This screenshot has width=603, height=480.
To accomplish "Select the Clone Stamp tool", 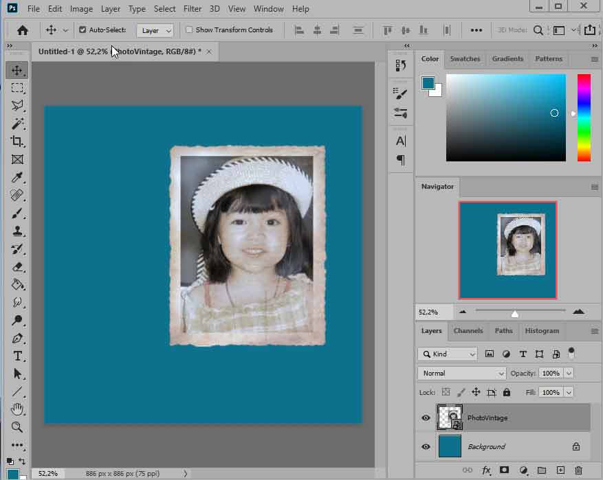I will 17,231.
